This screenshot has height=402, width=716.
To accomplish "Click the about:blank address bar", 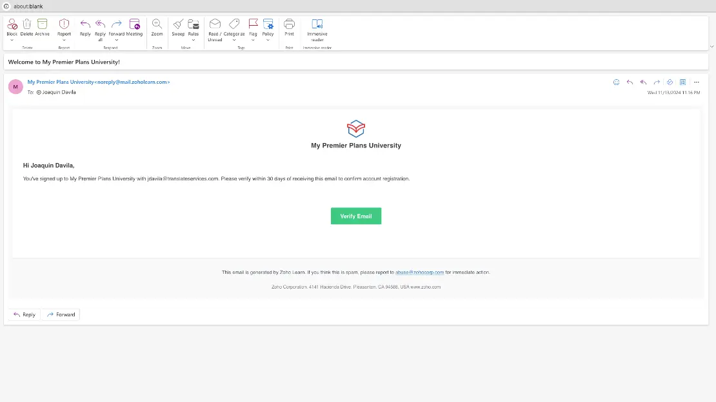I will pos(28,6).
